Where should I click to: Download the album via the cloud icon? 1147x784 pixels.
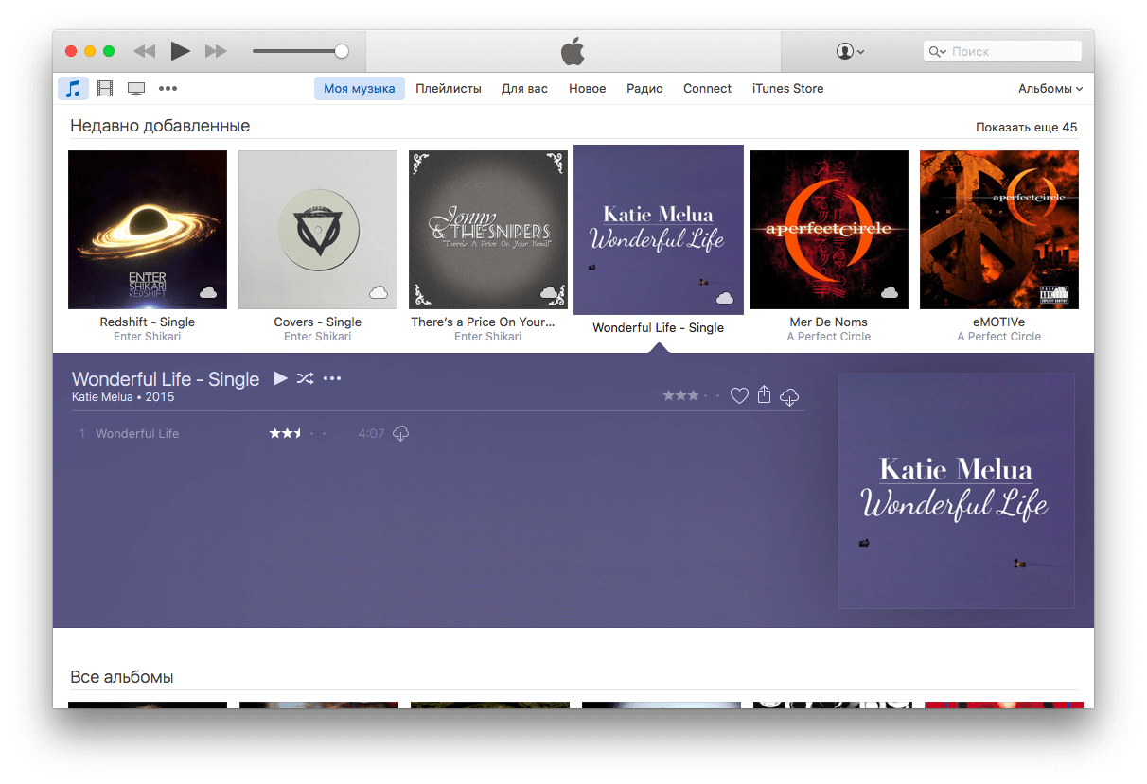pyautogui.click(x=789, y=396)
